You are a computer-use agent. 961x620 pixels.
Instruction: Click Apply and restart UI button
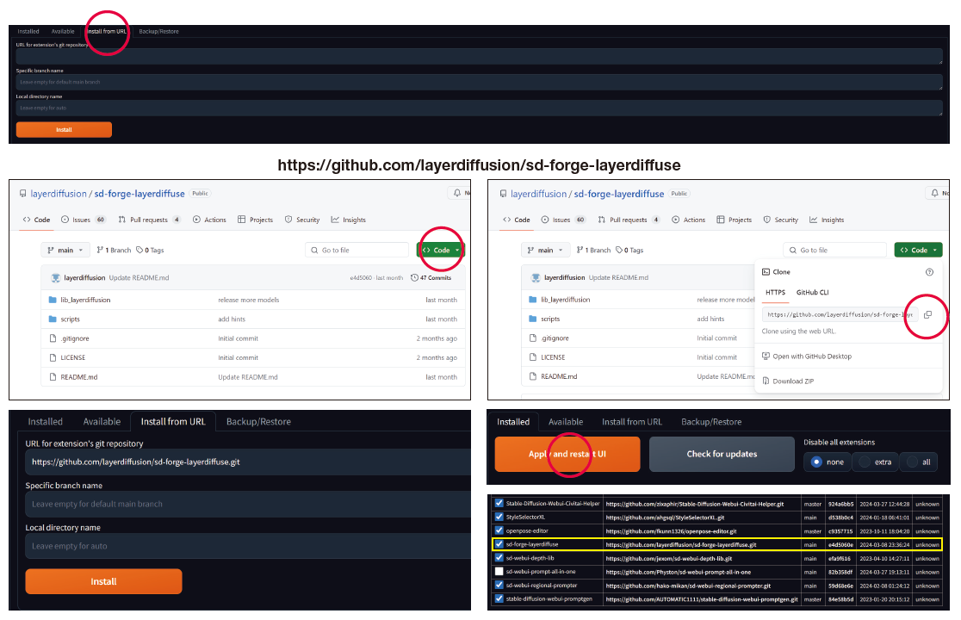567,454
